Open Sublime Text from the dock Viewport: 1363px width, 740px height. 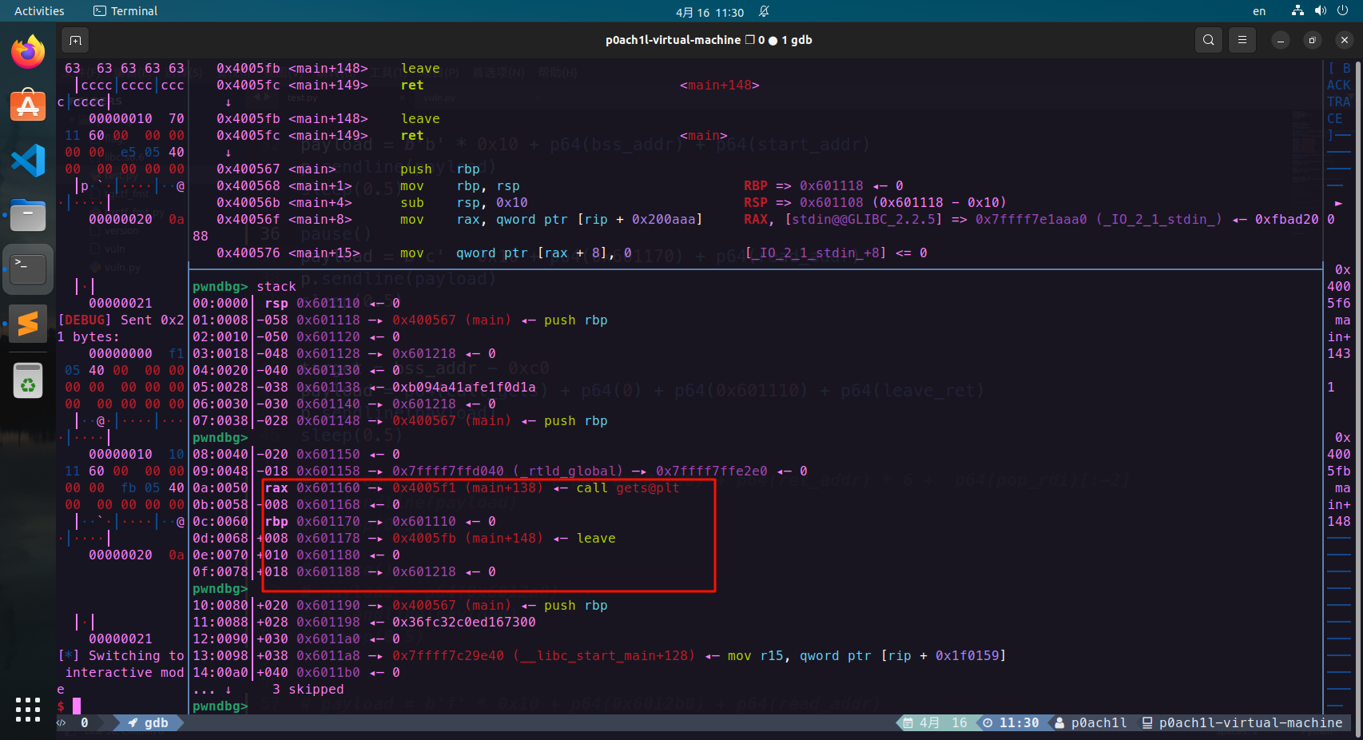[x=28, y=324]
